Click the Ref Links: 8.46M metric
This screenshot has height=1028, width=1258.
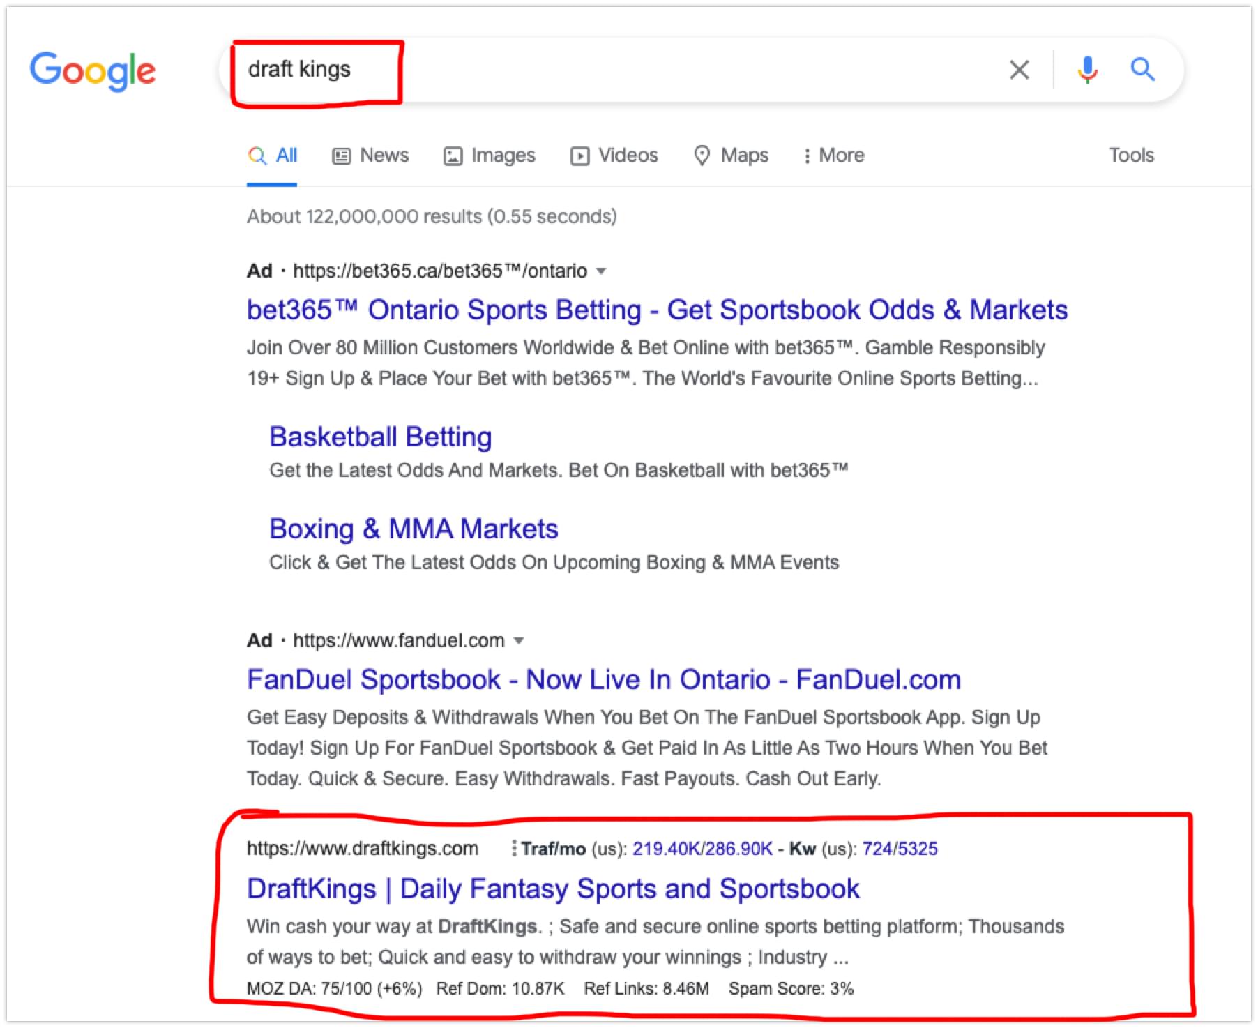tap(646, 989)
